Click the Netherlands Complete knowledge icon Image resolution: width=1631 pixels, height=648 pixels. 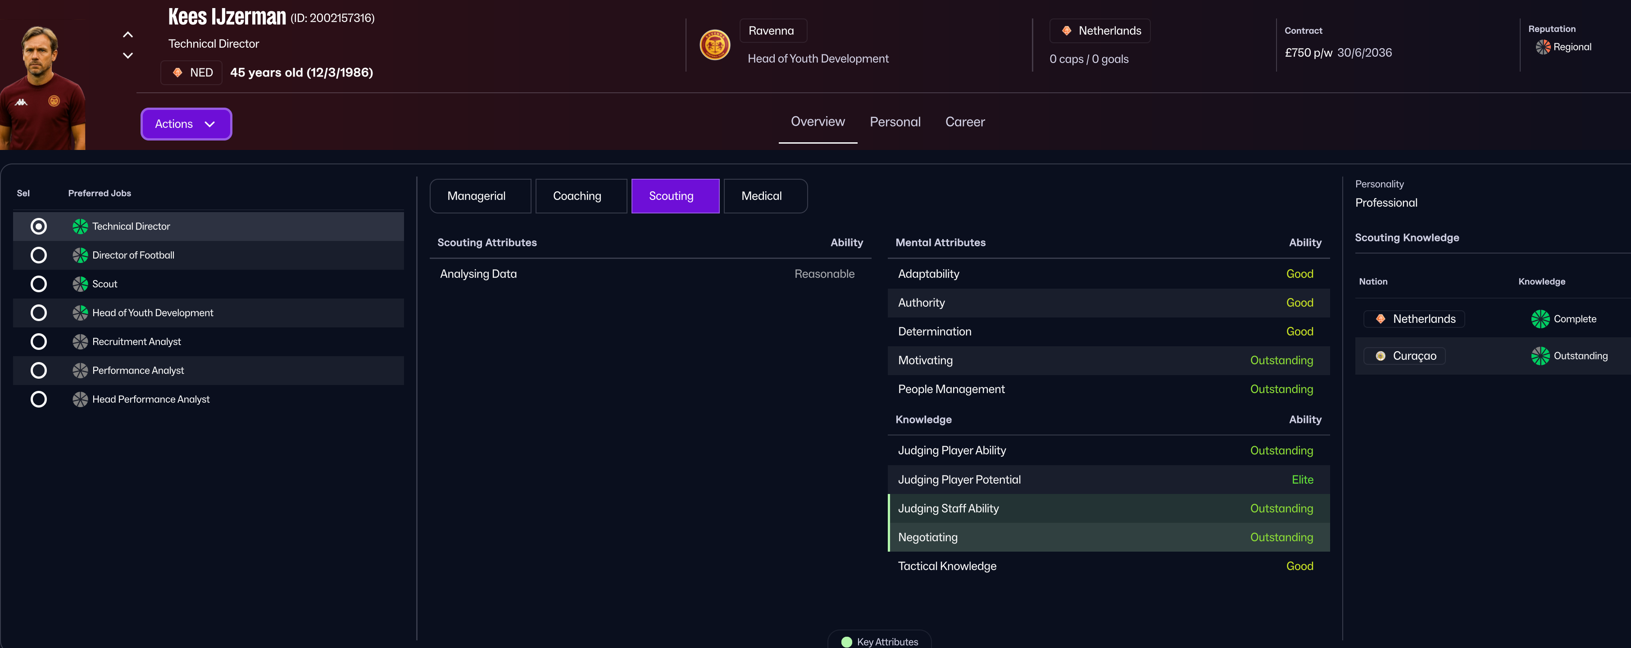1540,319
